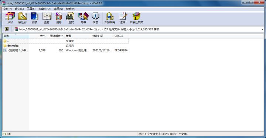Sort by the Name (名称) column header
This screenshot has width=266, height=138.
tap(16, 36)
